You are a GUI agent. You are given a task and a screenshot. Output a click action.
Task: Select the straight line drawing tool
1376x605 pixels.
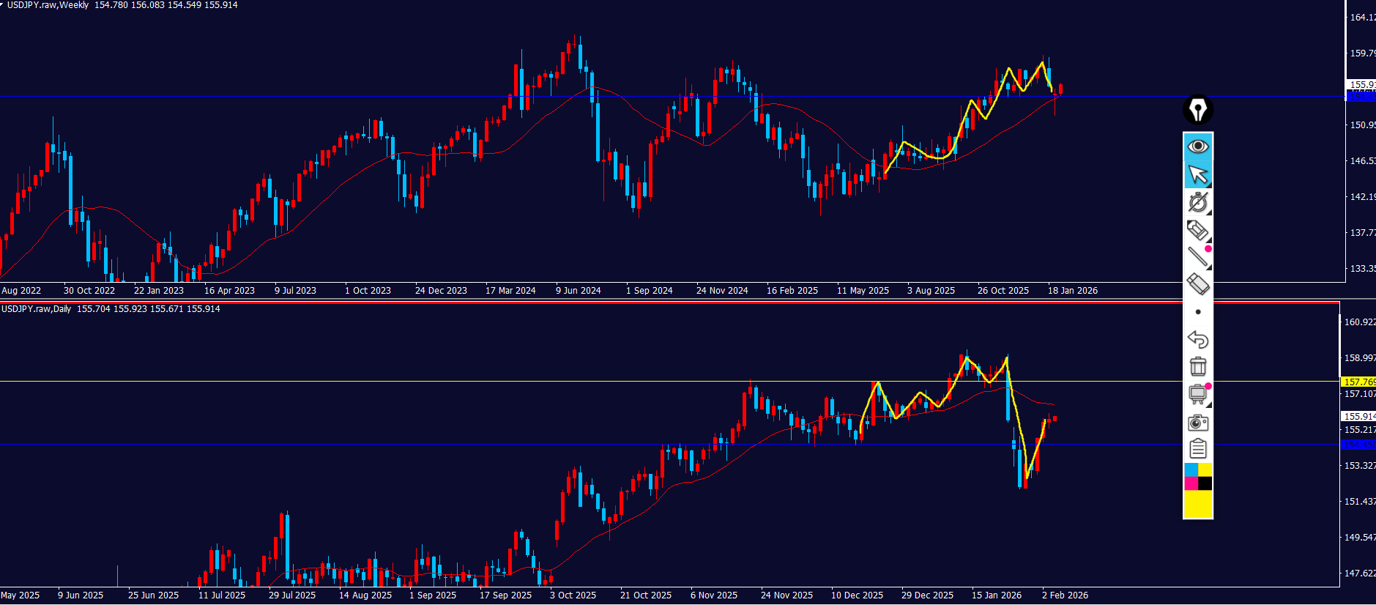[1197, 257]
